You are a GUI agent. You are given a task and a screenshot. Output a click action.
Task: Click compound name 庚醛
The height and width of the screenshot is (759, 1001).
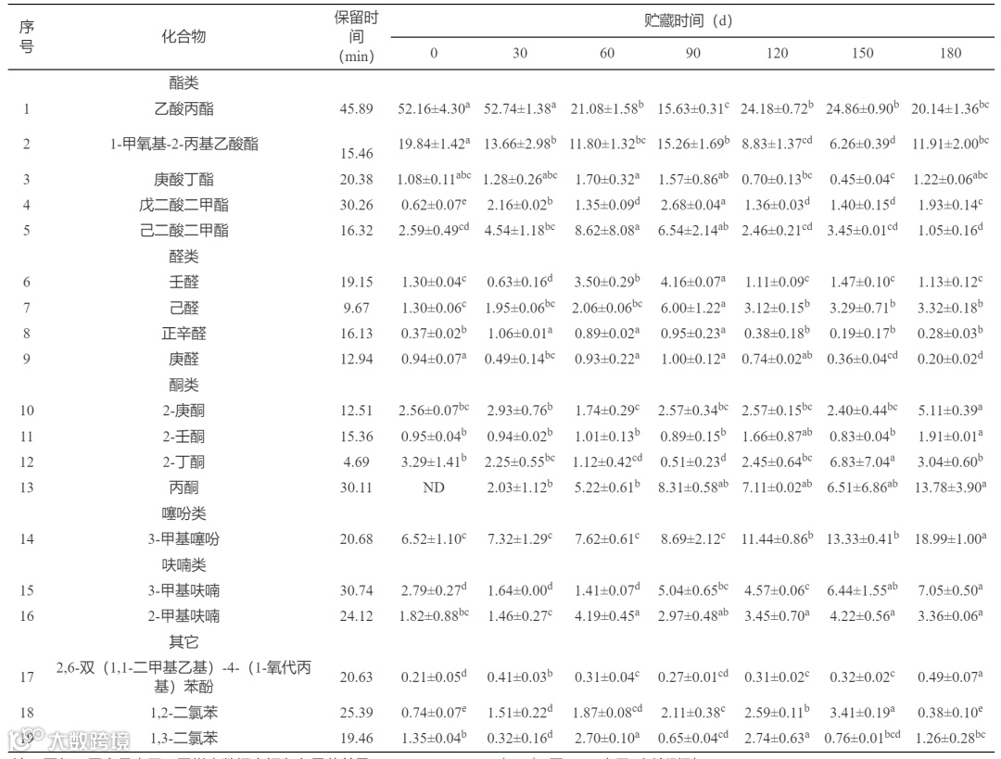click(x=184, y=359)
